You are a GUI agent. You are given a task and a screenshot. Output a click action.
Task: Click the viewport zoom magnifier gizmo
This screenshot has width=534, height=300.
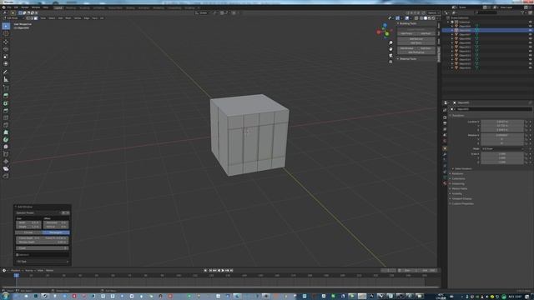pos(390,42)
